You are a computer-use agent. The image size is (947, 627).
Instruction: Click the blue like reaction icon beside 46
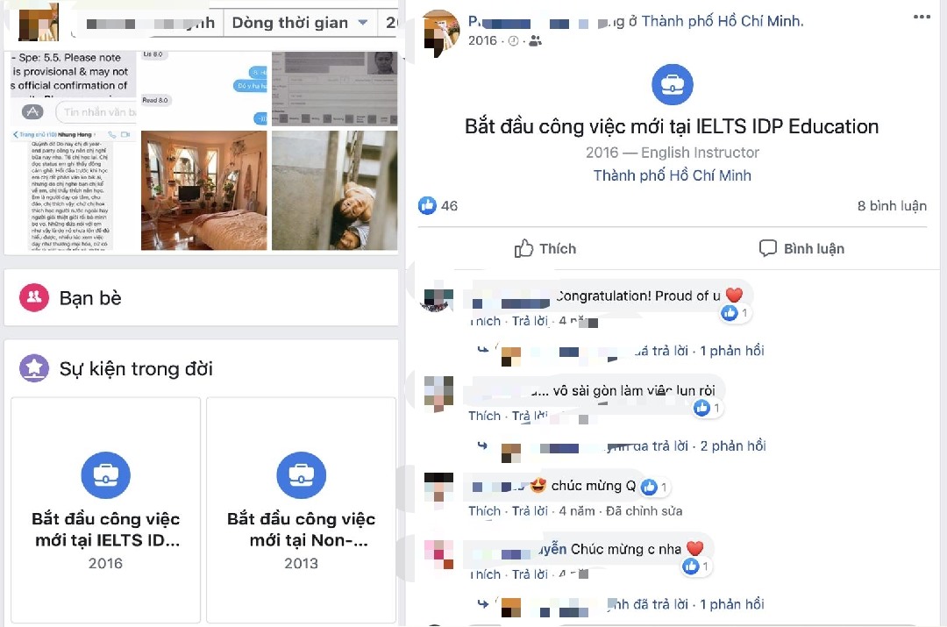click(427, 206)
